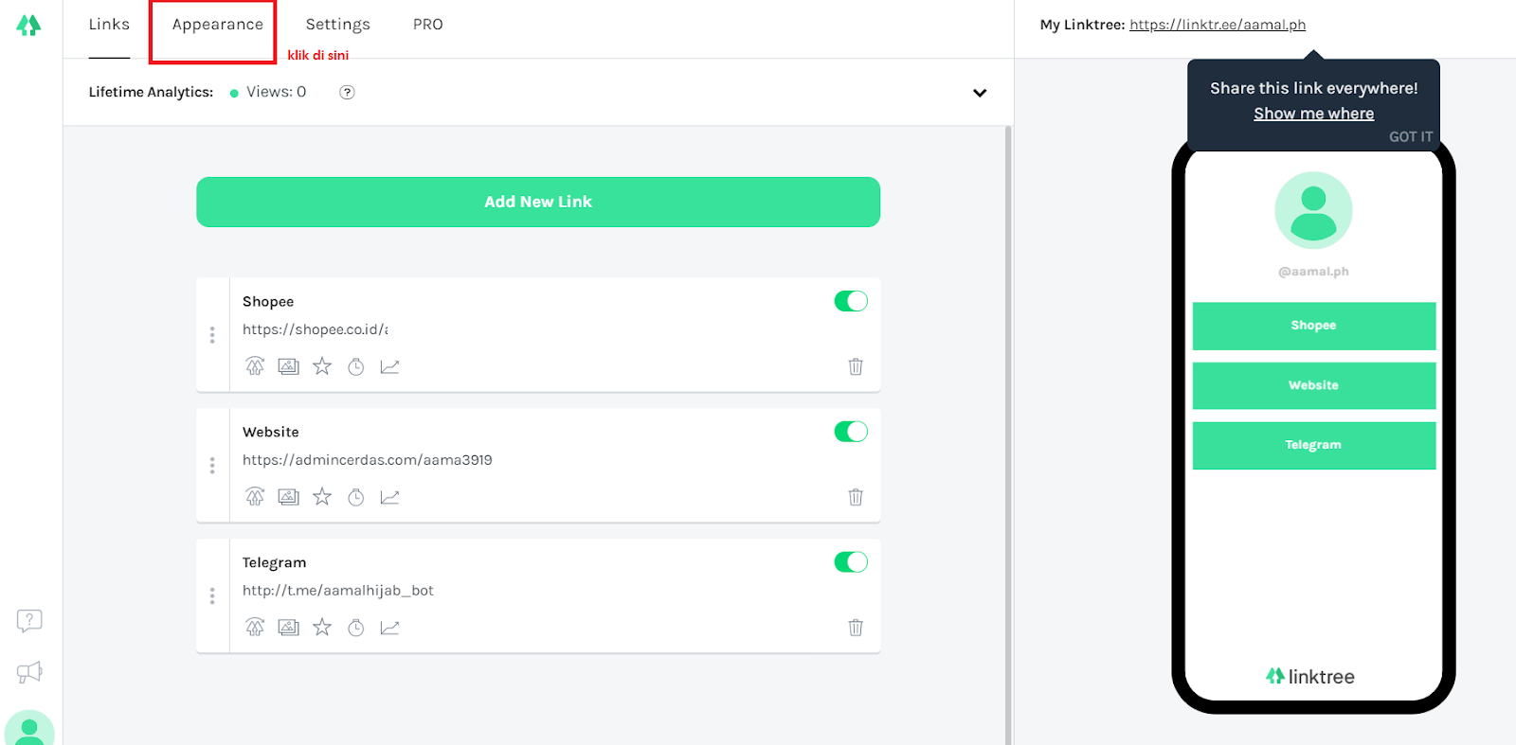Click the Linktree logo in sidebar
The height and width of the screenshot is (745, 1516).
[x=28, y=26]
